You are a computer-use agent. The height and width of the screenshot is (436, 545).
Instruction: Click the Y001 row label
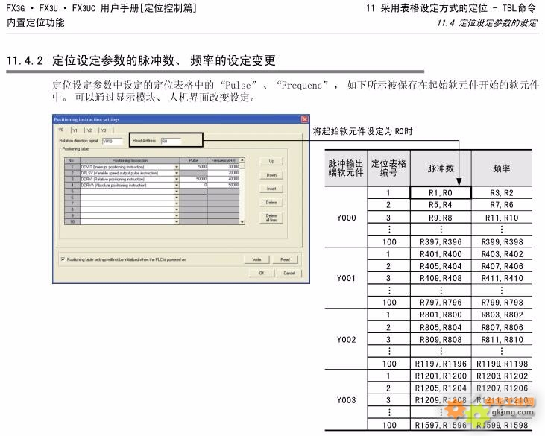coord(346,278)
